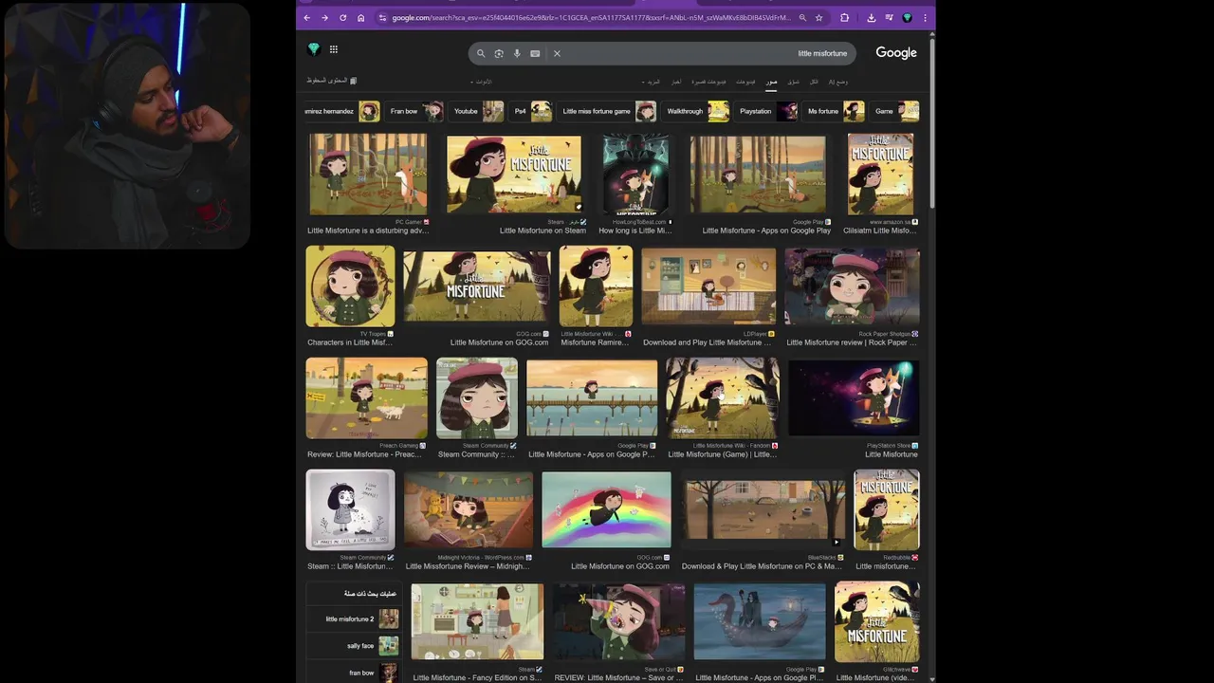1214x683 pixels.
Task: Expand the Tools (الأدوات) dropdown
Action: (x=482, y=83)
